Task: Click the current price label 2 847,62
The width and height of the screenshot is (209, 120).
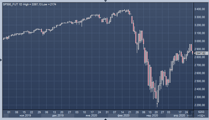Action: [x=201, y=53]
